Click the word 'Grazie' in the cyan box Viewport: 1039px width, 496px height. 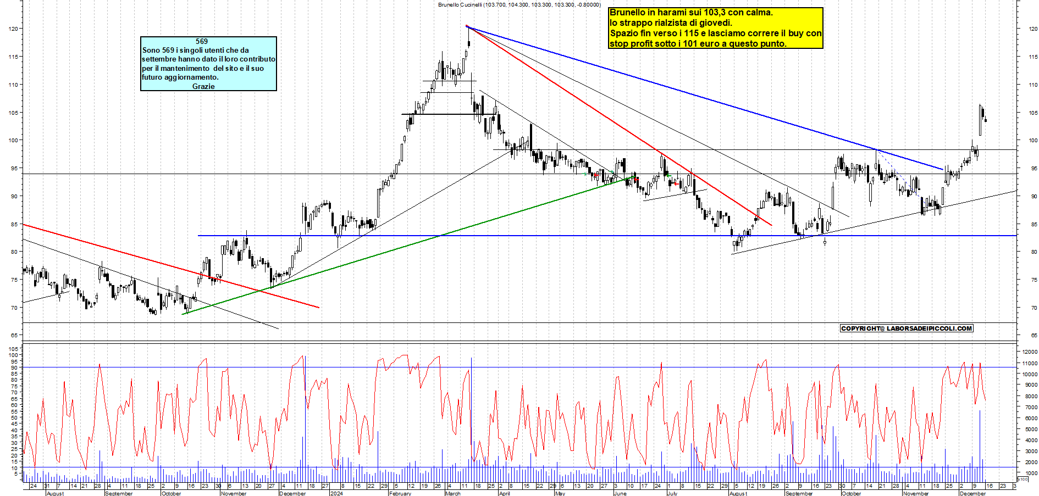[x=203, y=86]
